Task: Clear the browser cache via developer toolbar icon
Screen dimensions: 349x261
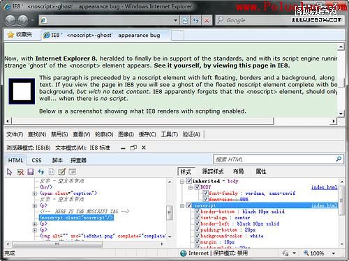Action: click(x=20, y=172)
